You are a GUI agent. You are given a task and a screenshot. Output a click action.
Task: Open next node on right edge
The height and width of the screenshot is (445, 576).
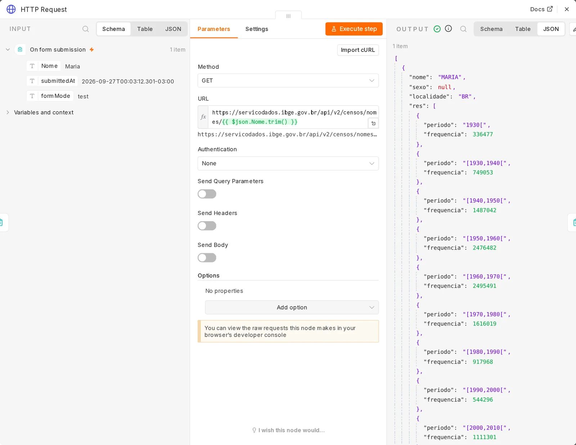(x=573, y=223)
